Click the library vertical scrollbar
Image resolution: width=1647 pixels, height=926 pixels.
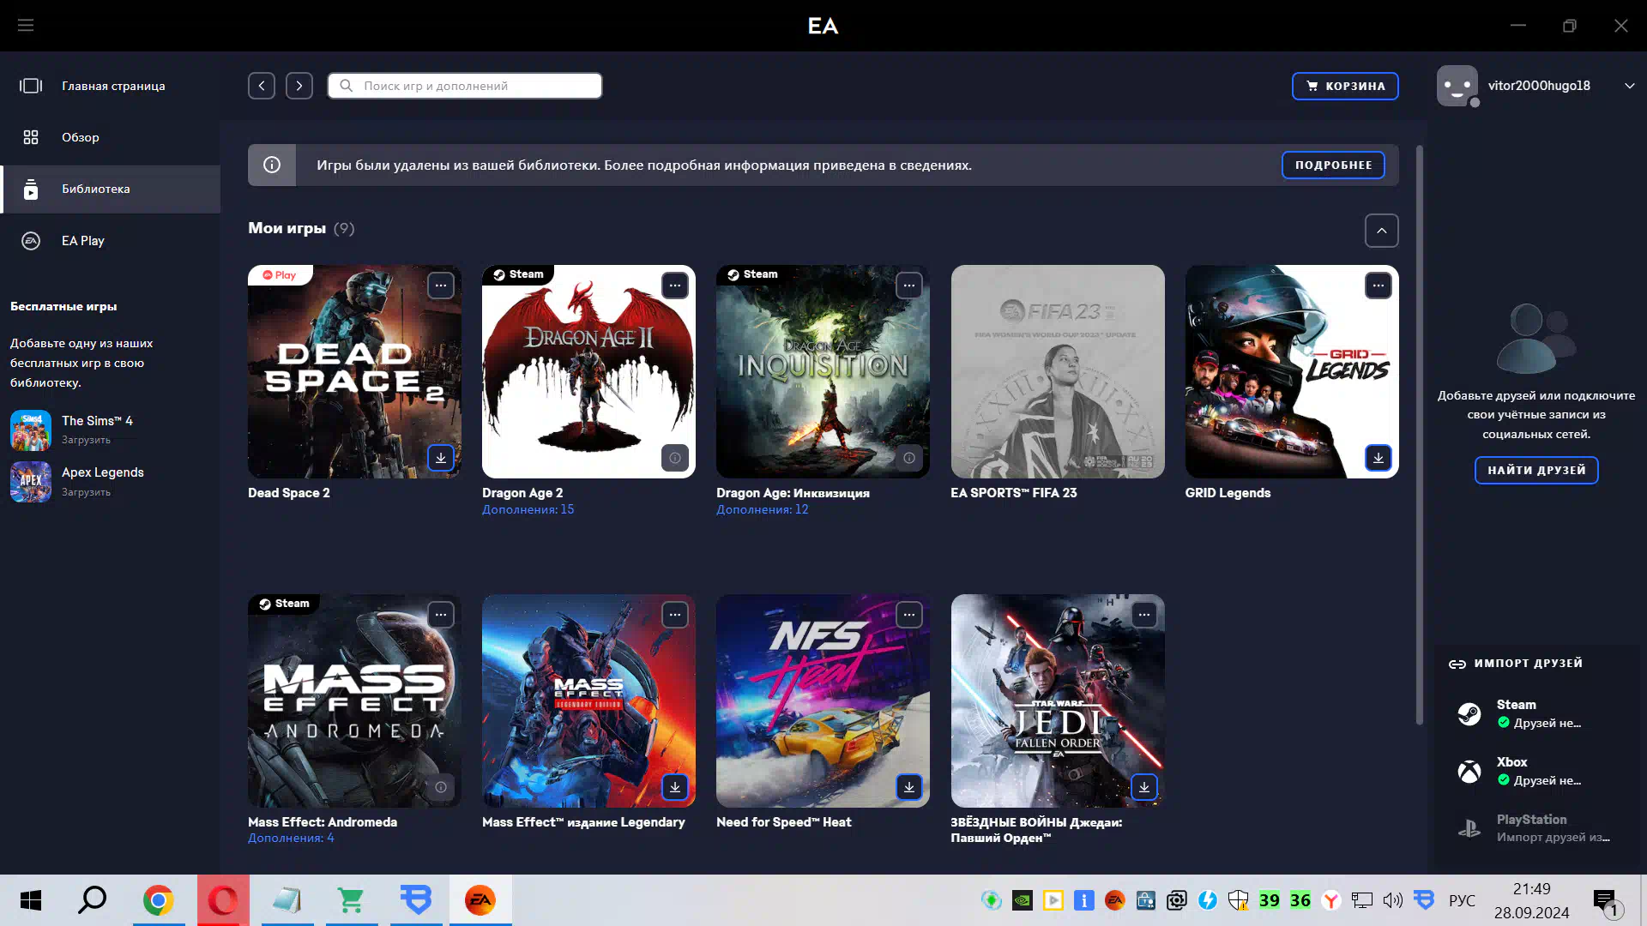[1420, 436]
